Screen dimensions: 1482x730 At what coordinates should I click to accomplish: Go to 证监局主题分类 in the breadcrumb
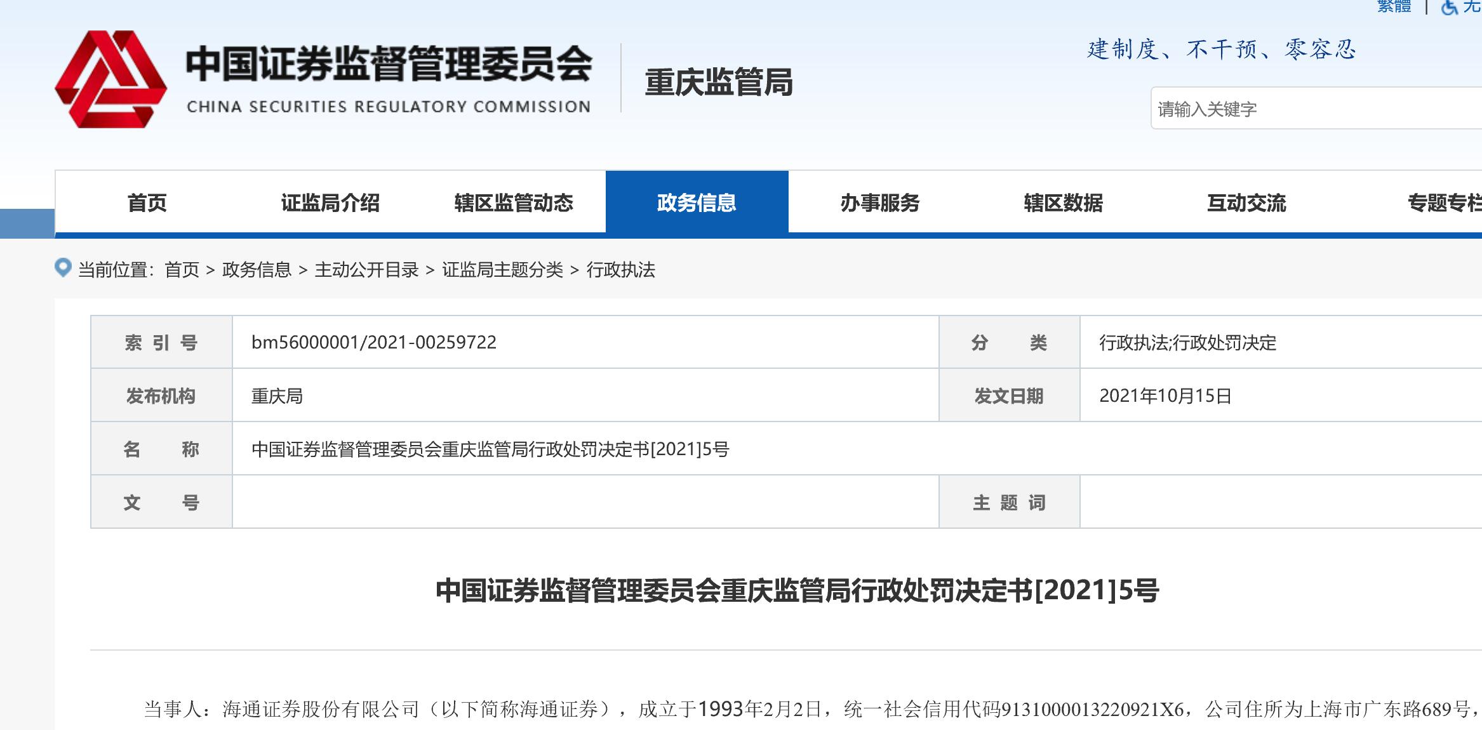502,270
